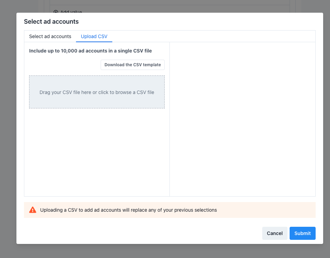This screenshot has height=258, width=330.
Task: Select the circled plus Add value icon behind dialog
Action: coord(56,12)
